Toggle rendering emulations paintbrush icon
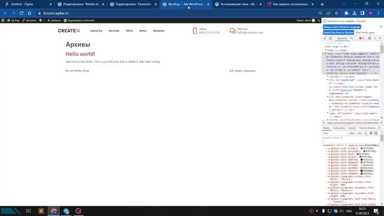The image size is (384, 216). click(x=371, y=133)
